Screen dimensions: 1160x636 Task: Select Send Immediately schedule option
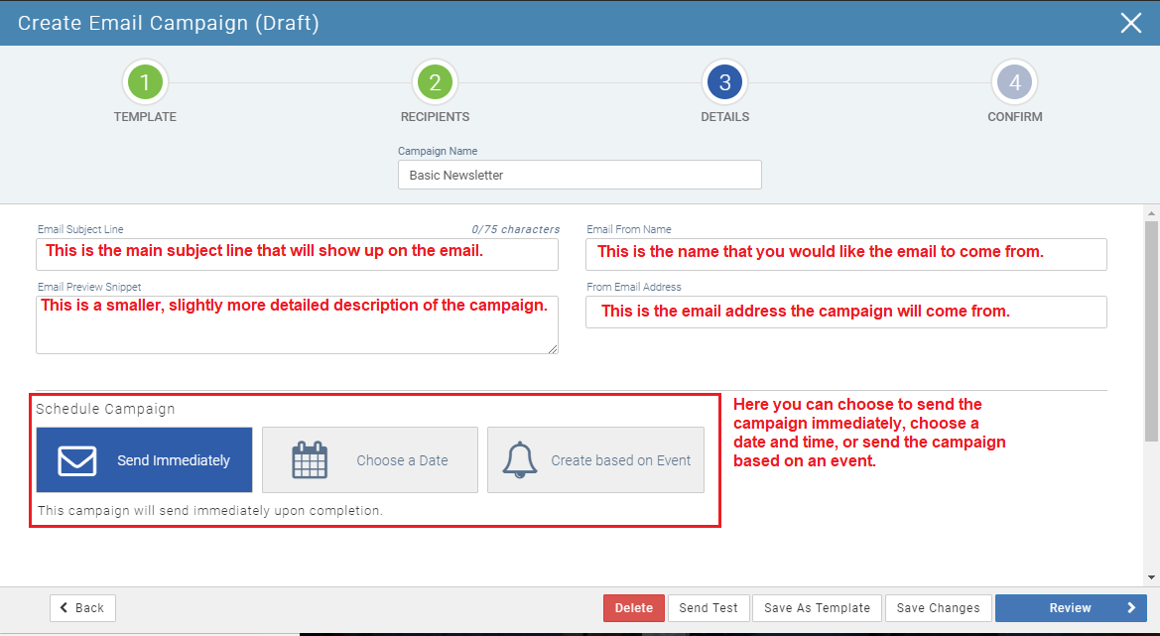(144, 460)
